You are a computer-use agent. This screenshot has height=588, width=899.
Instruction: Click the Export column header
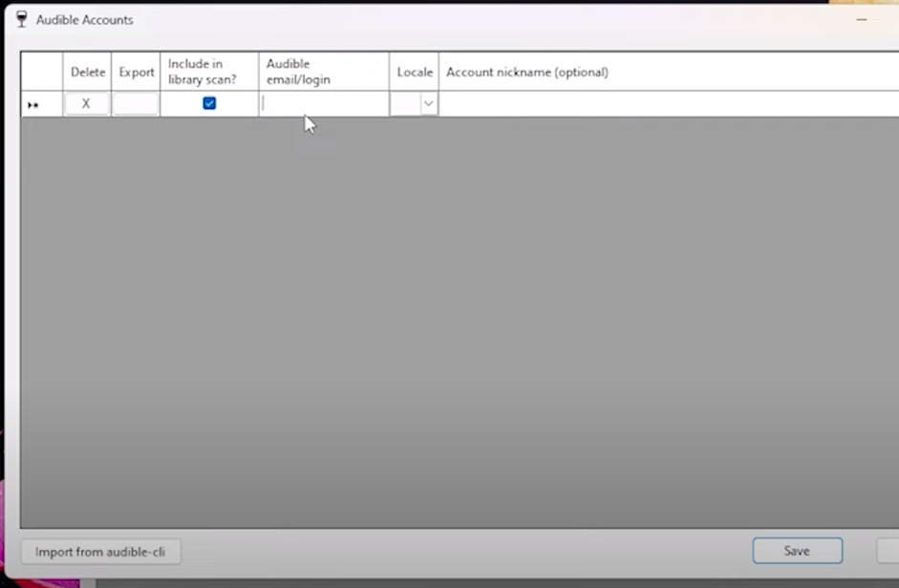click(x=136, y=72)
